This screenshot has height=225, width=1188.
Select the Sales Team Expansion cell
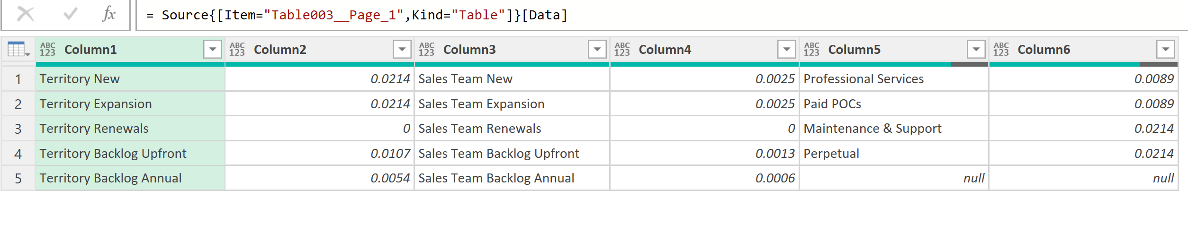point(512,104)
